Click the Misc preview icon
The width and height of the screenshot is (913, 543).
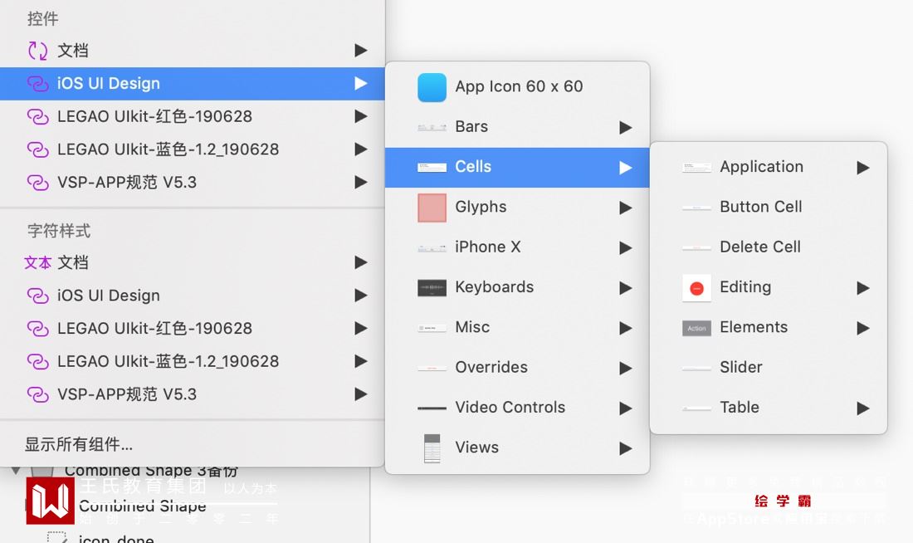pos(432,329)
